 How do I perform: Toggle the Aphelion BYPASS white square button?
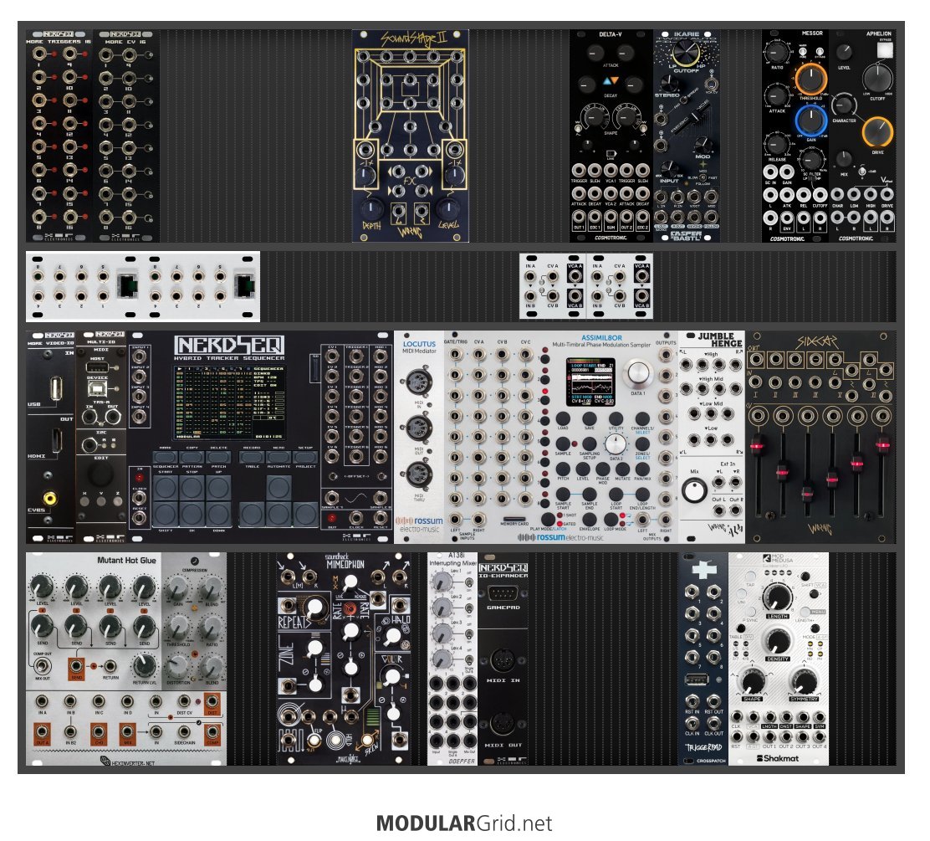click(x=885, y=50)
